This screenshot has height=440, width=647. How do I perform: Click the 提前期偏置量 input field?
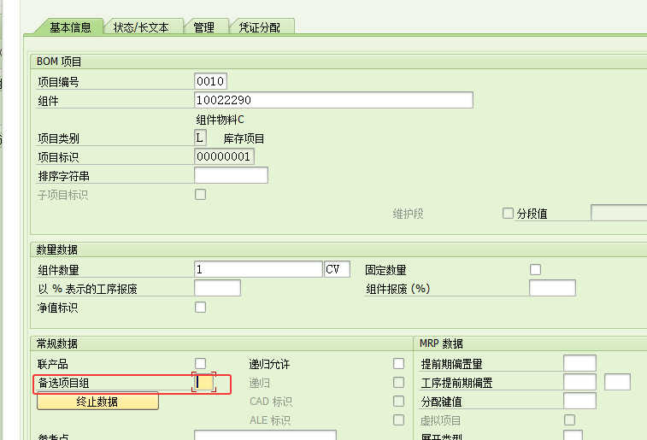coord(579,364)
